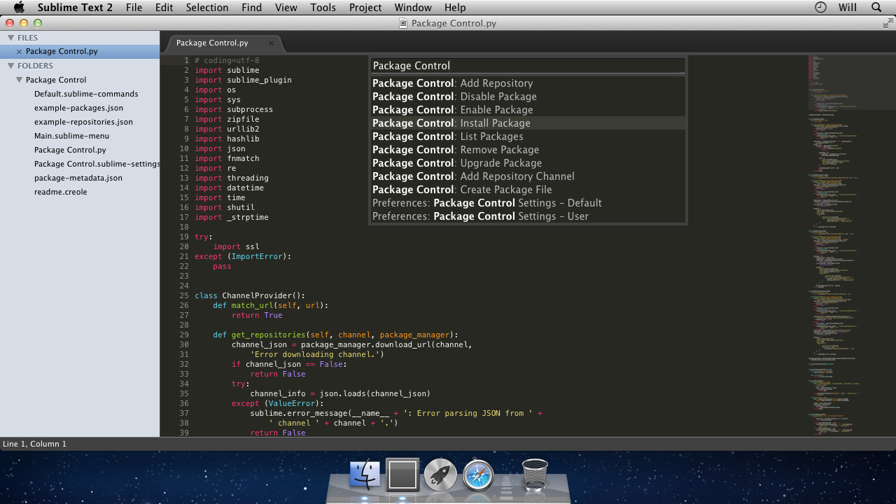Open the Project menu

click(x=365, y=8)
